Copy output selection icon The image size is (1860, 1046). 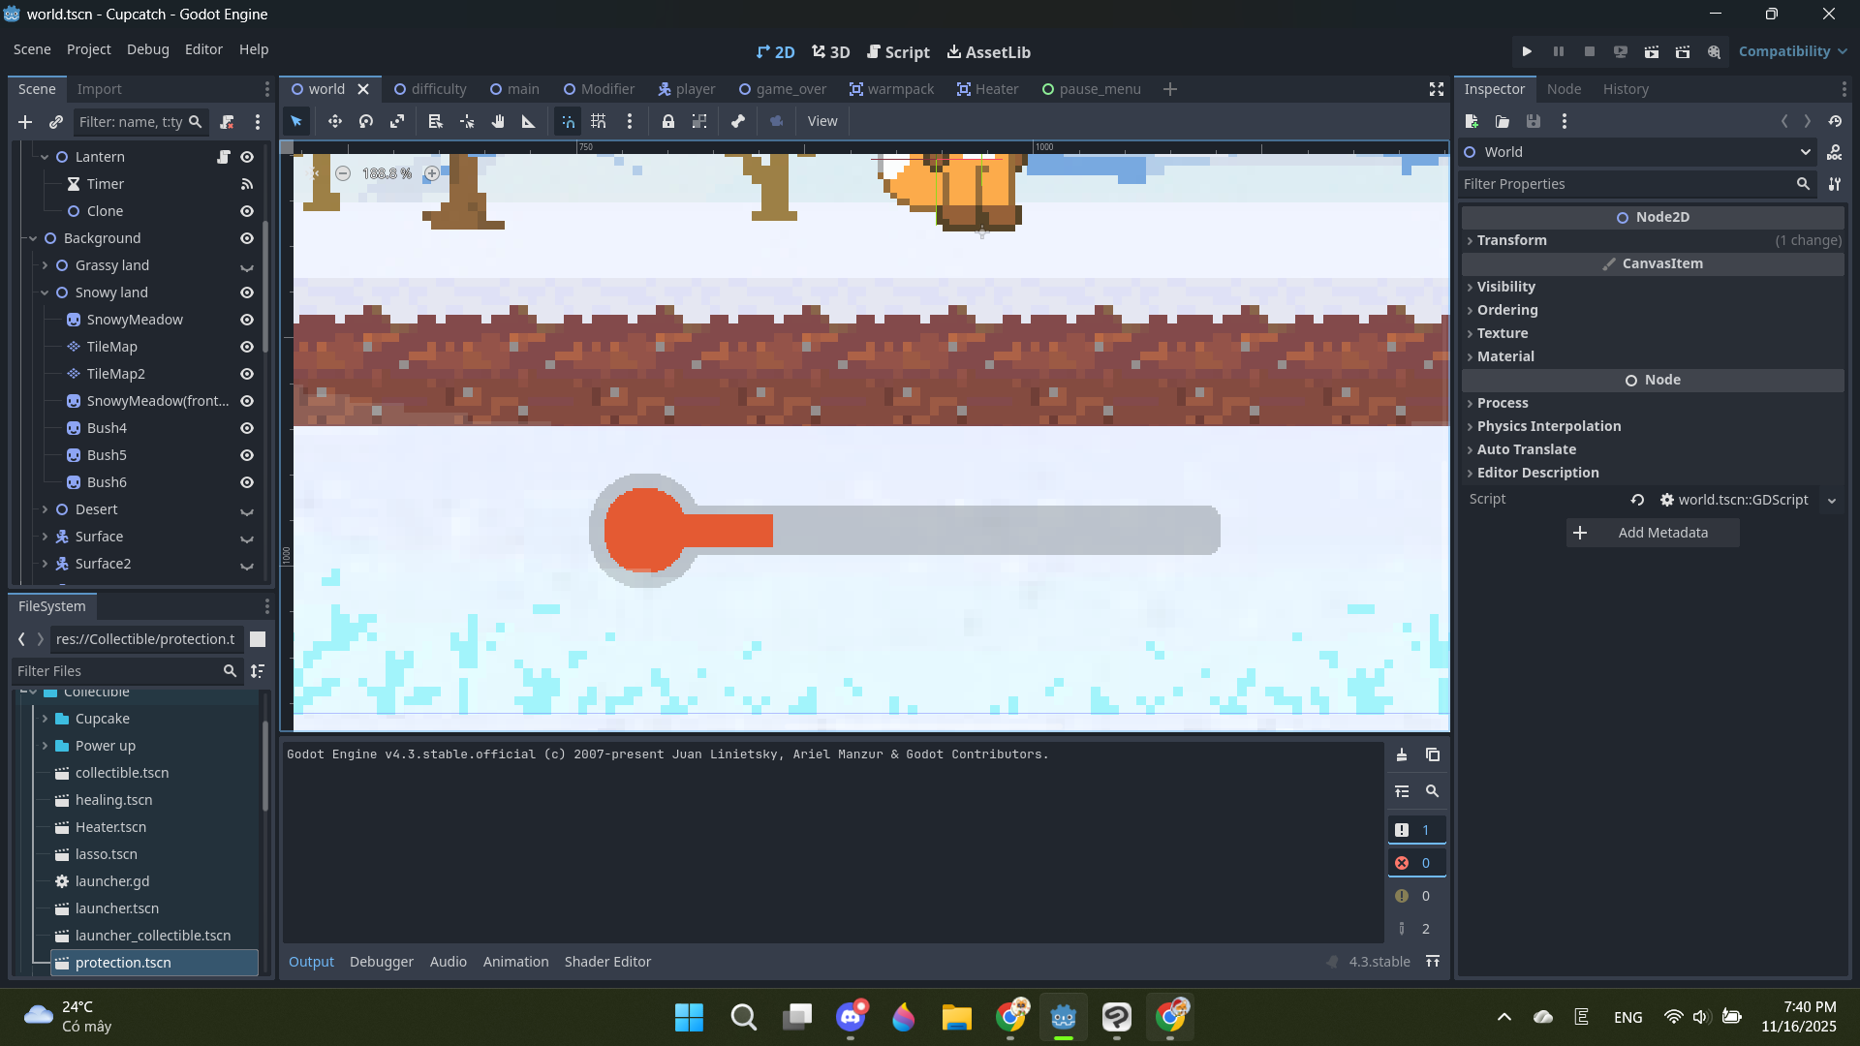1433,754
